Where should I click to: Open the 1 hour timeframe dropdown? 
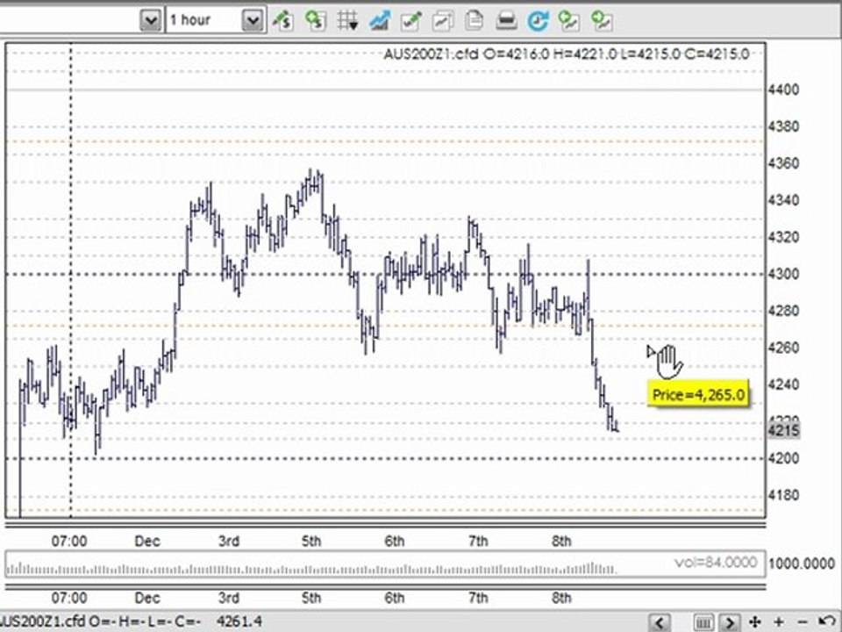pos(253,20)
